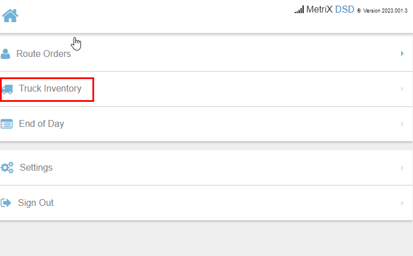Click the Home house icon

10,16
